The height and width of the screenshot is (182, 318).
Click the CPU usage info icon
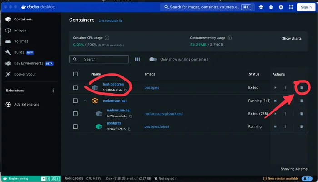(107, 38)
